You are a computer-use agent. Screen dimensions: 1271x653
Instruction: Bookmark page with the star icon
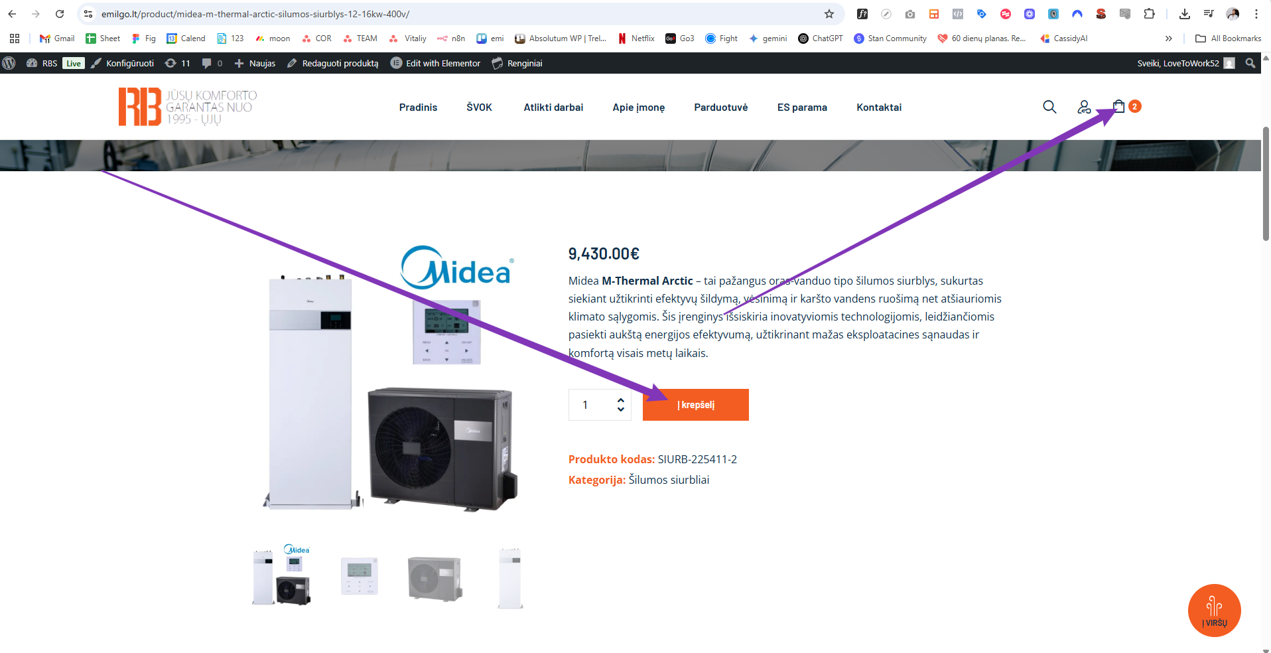click(829, 14)
